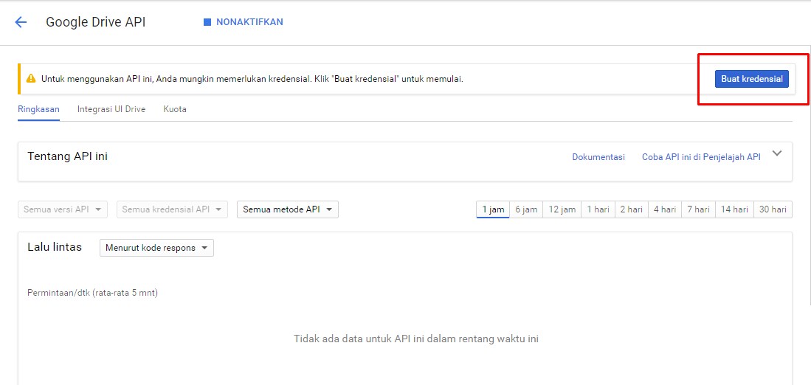Select the 14 hari time range

pos(734,209)
